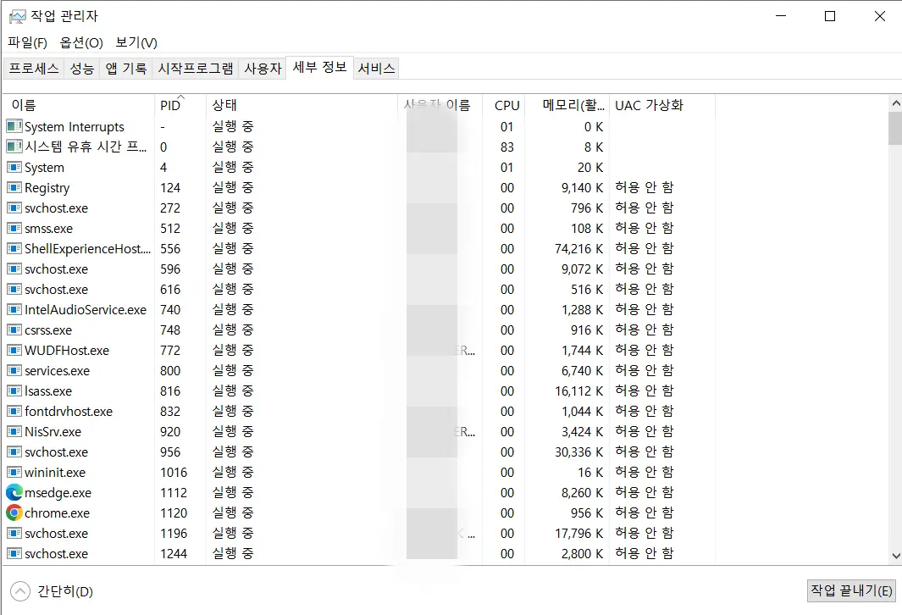Click the NisSrv.exe process icon

(14, 431)
